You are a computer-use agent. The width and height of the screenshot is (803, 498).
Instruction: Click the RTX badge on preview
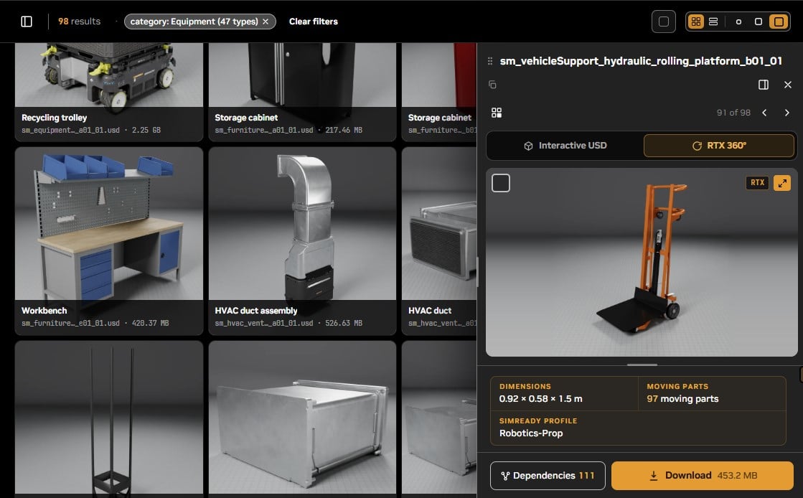[x=757, y=182]
